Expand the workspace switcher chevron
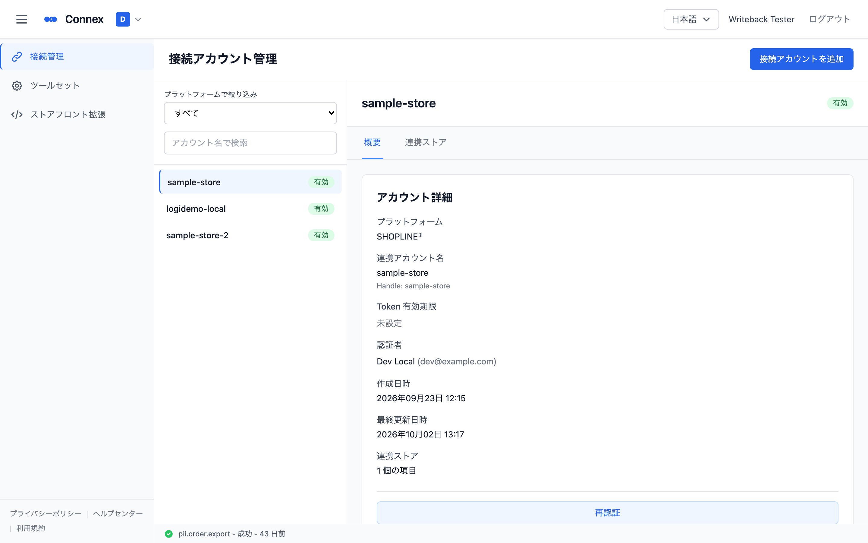 pos(138,19)
